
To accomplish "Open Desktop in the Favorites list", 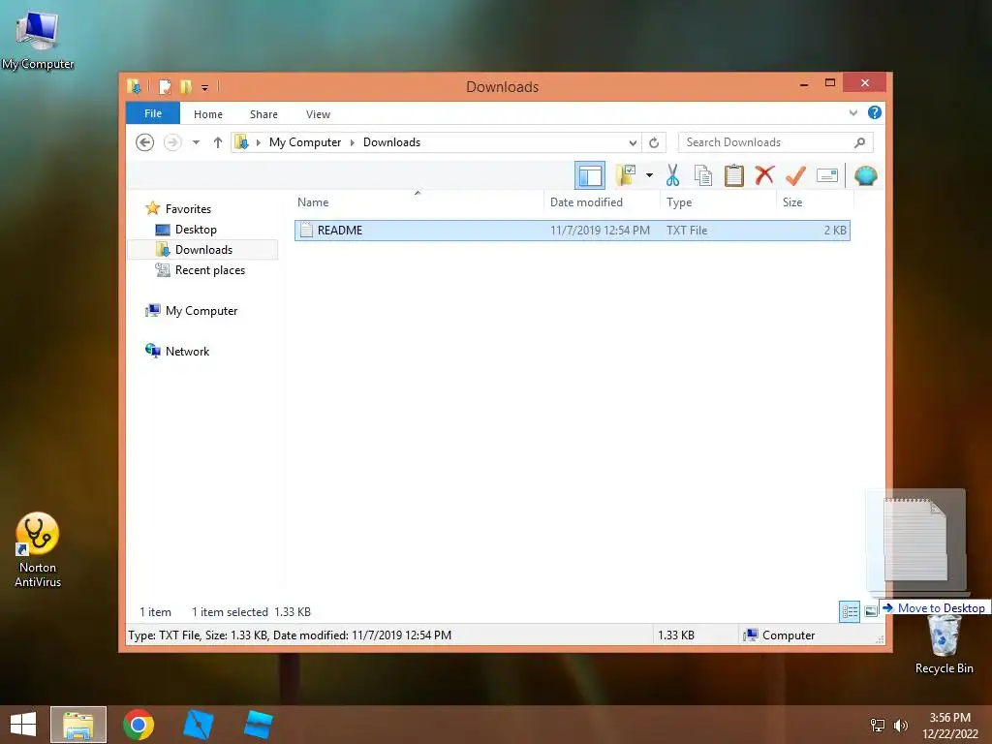I will [x=196, y=229].
